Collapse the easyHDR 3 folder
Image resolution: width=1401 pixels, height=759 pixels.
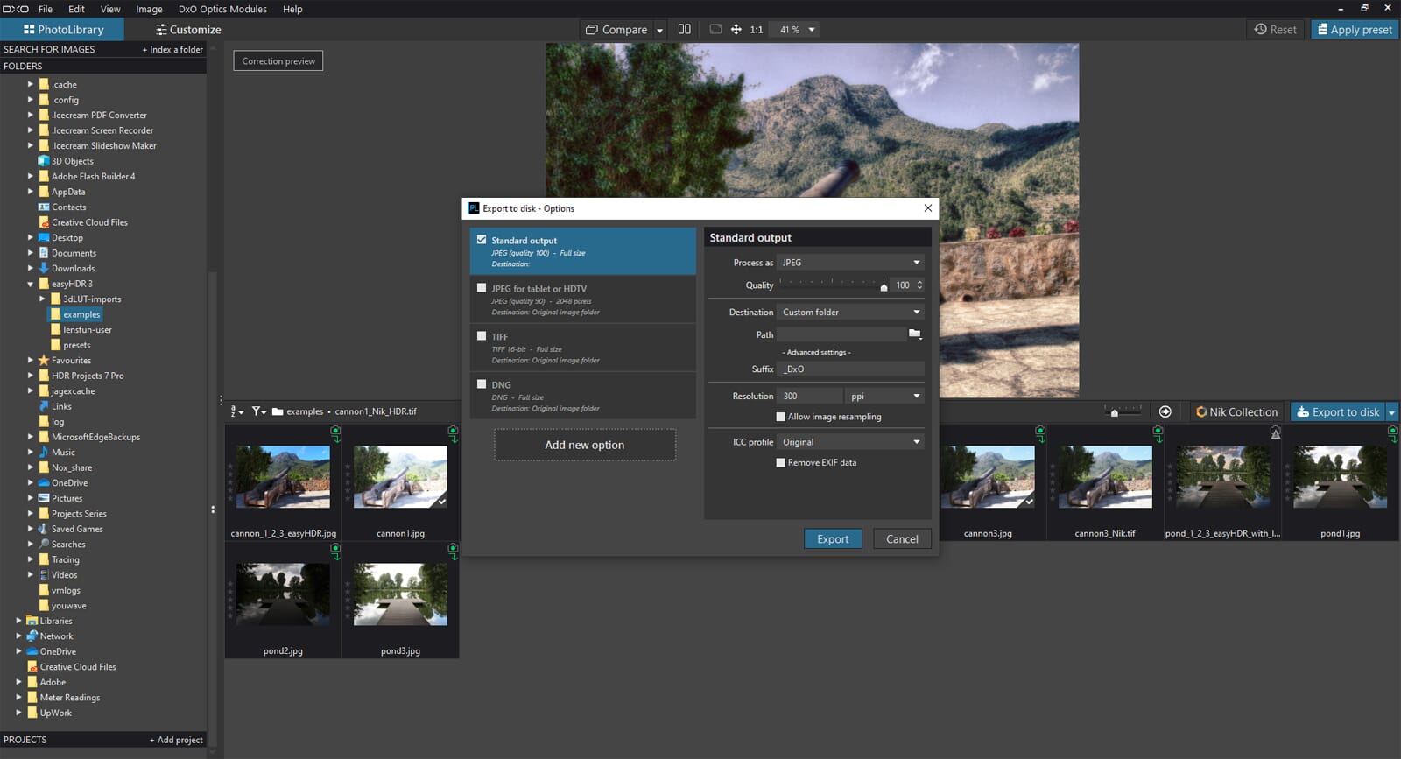[31, 284]
